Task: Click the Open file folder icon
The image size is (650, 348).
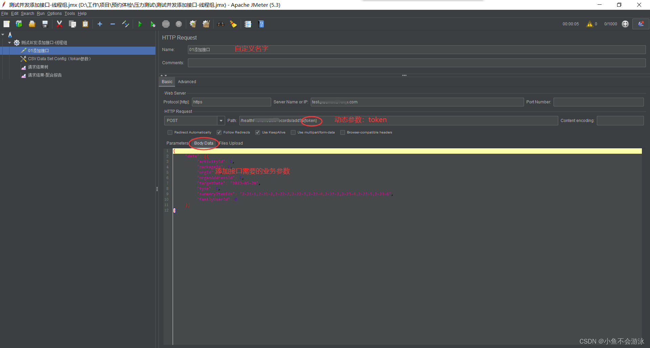Action: pos(32,24)
